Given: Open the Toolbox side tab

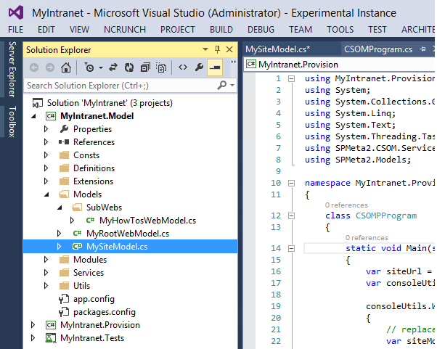Looking at the screenshot, I should point(12,121).
